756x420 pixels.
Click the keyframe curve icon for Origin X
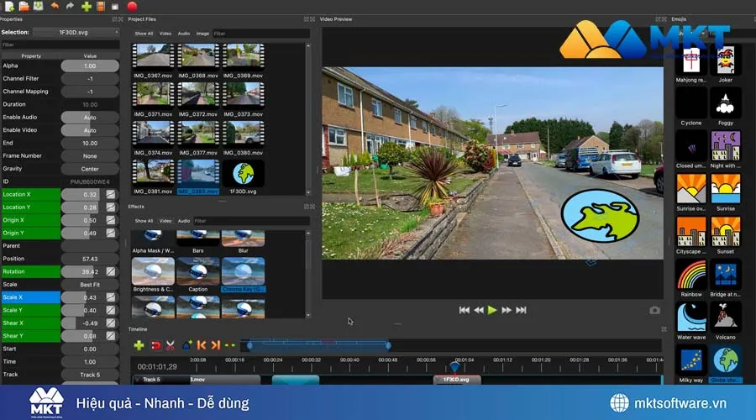coord(110,220)
